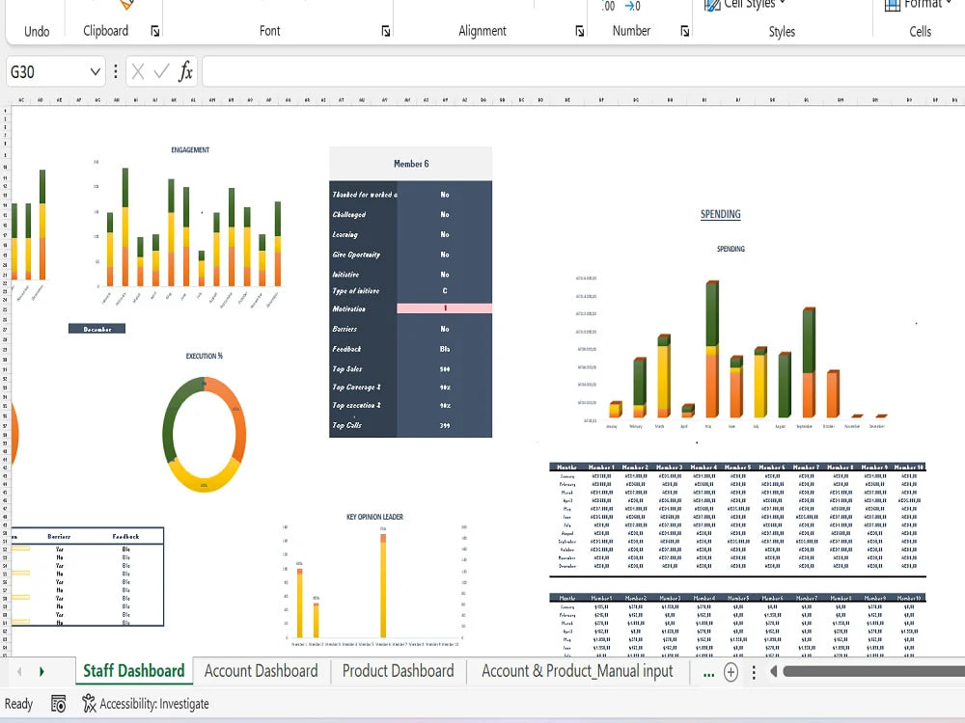Click the Top Sales row label
Screen dimensions: 965x723
click(347, 369)
